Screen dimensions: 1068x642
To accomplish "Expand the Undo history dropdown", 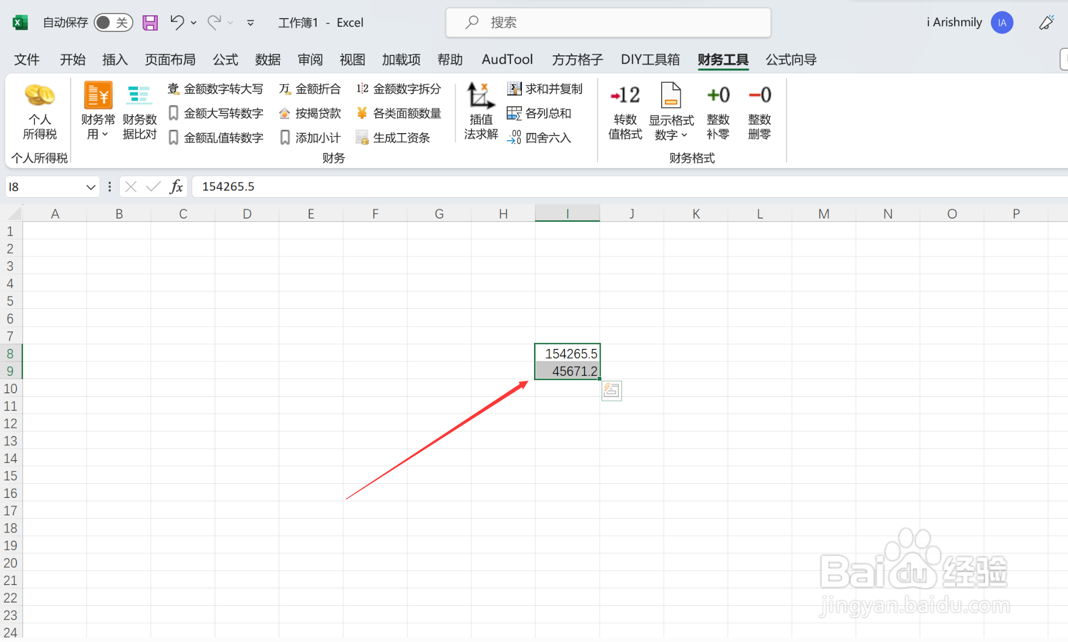I will (193, 22).
